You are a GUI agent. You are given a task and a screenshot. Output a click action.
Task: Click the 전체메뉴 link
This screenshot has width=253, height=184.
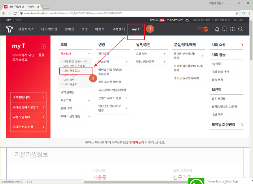[x=135, y=143]
